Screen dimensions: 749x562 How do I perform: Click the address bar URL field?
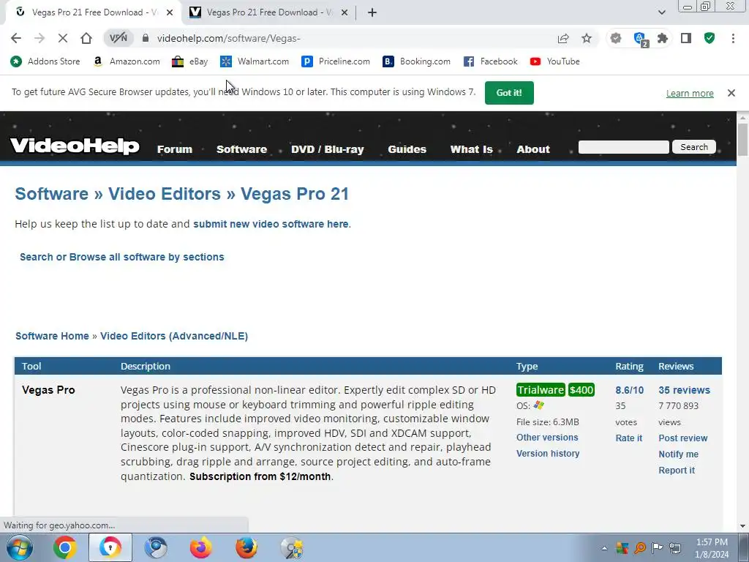point(351,38)
